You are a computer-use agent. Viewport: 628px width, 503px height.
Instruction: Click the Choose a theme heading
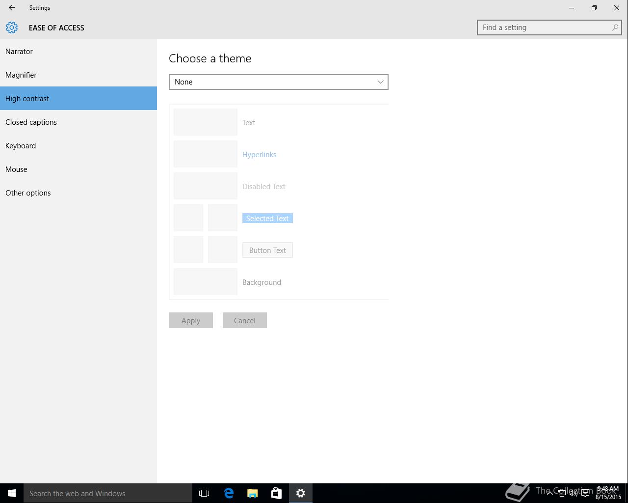click(x=210, y=58)
